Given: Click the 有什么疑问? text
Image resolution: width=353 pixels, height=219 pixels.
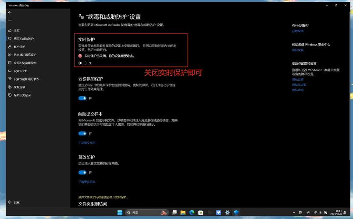Looking at the screenshot, I should tap(300, 26).
